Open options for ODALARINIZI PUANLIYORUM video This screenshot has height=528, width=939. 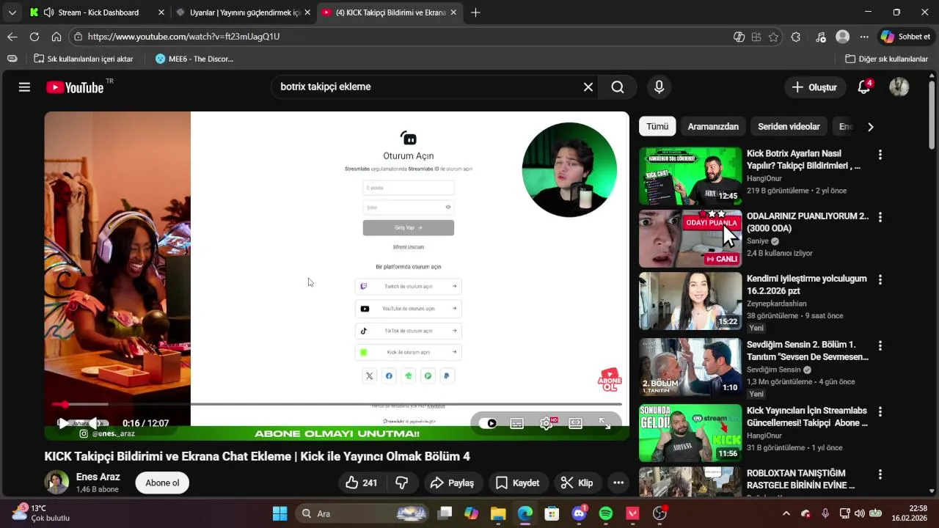[880, 217]
